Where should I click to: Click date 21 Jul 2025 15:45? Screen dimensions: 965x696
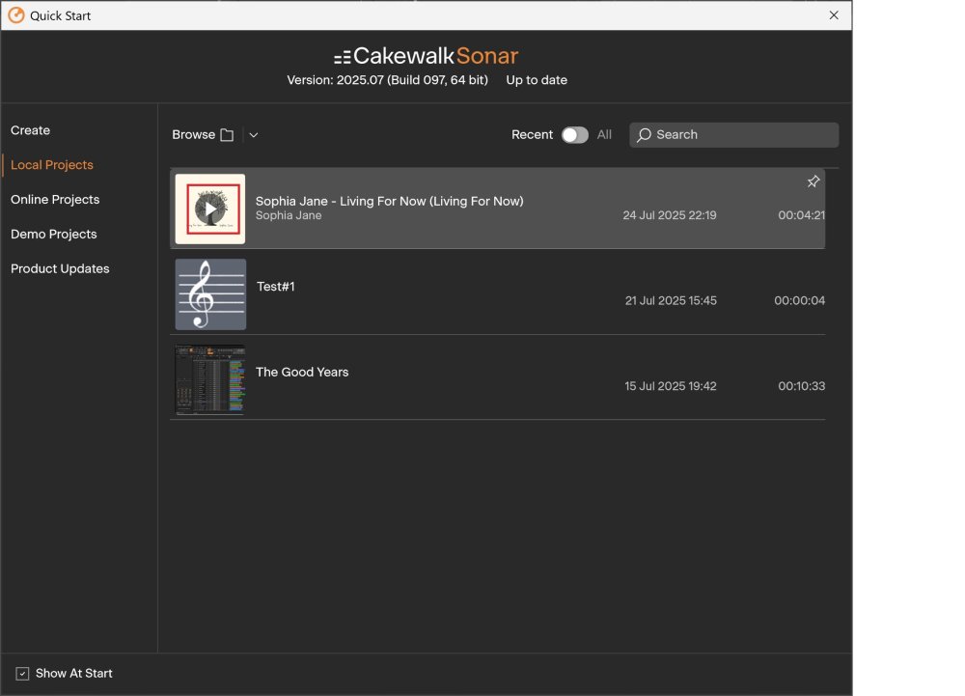(671, 300)
